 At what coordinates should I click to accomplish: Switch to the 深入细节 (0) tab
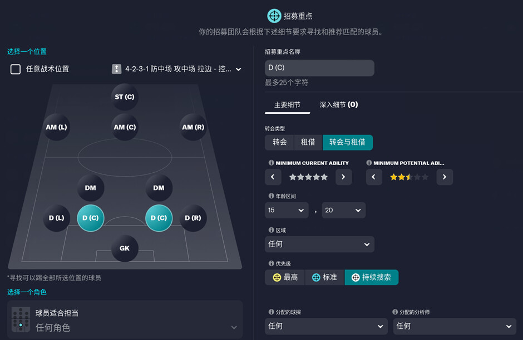click(338, 105)
